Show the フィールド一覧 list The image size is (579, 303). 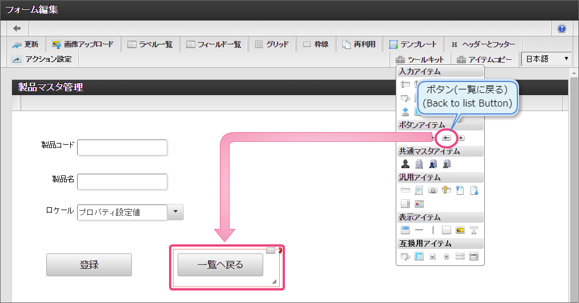click(x=214, y=44)
